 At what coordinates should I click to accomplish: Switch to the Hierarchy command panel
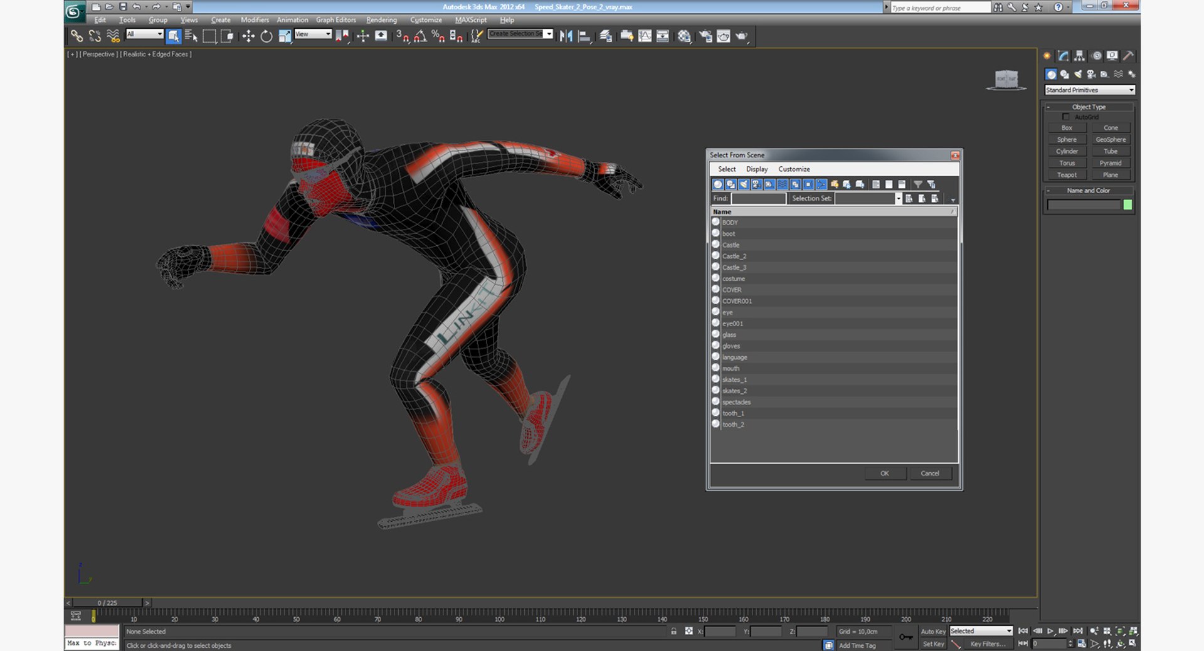tap(1079, 56)
